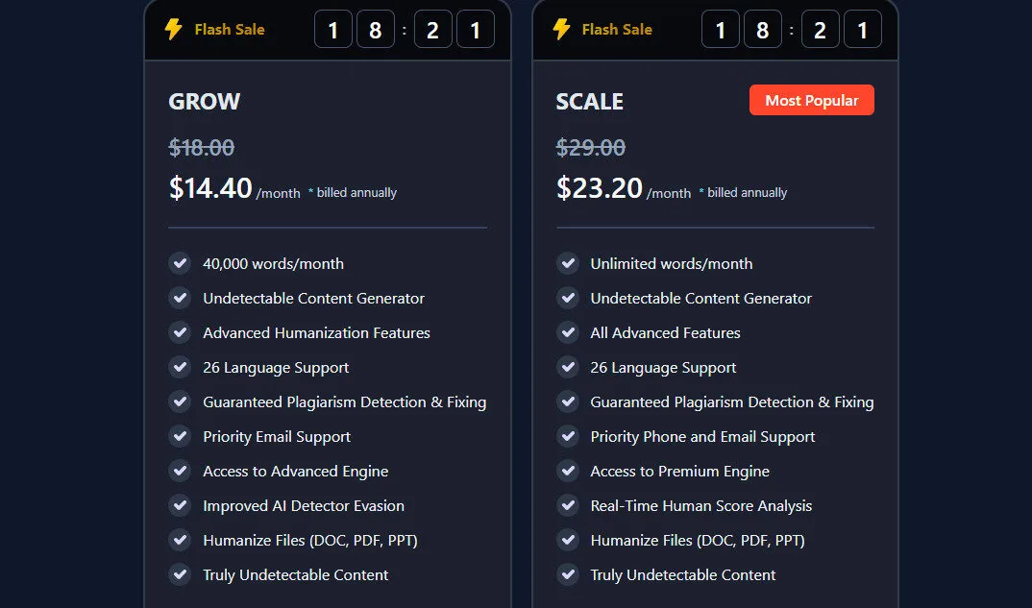Click the checkmark beside 26 Language Support on SCALE
1032x608 pixels.
(x=568, y=367)
